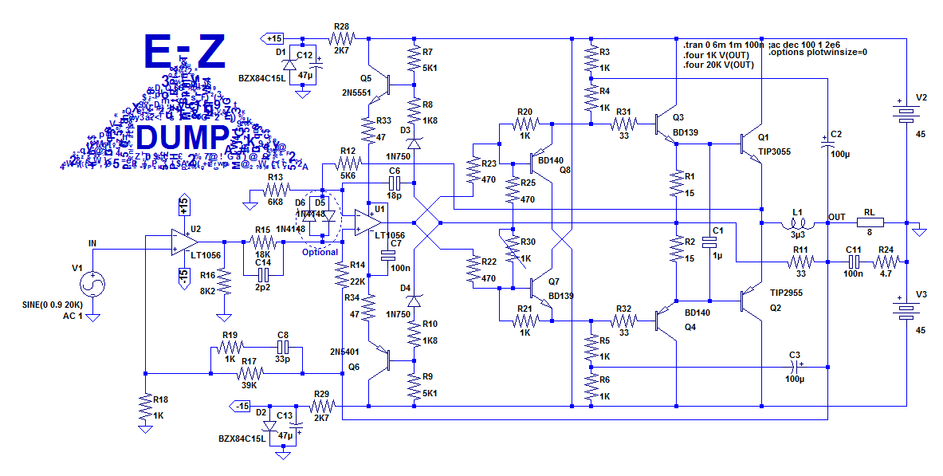Select the R12 resistor symbol
Screen dimensions: 943x476
pyautogui.click(x=348, y=163)
